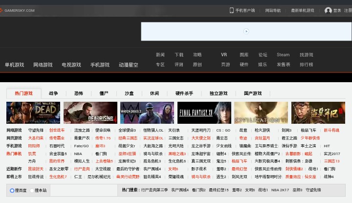Click hot search term 最终幻想15
The image size is (352, 203).
[219, 190]
